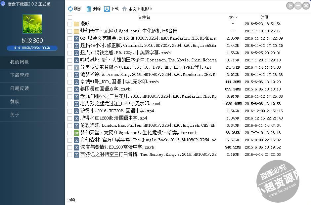
Task: Check the checkbox next to 狼图腾BD国语双字
Action: point(69,89)
